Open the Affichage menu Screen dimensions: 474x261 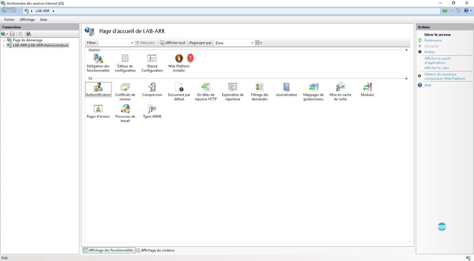click(x=27, y=20)
